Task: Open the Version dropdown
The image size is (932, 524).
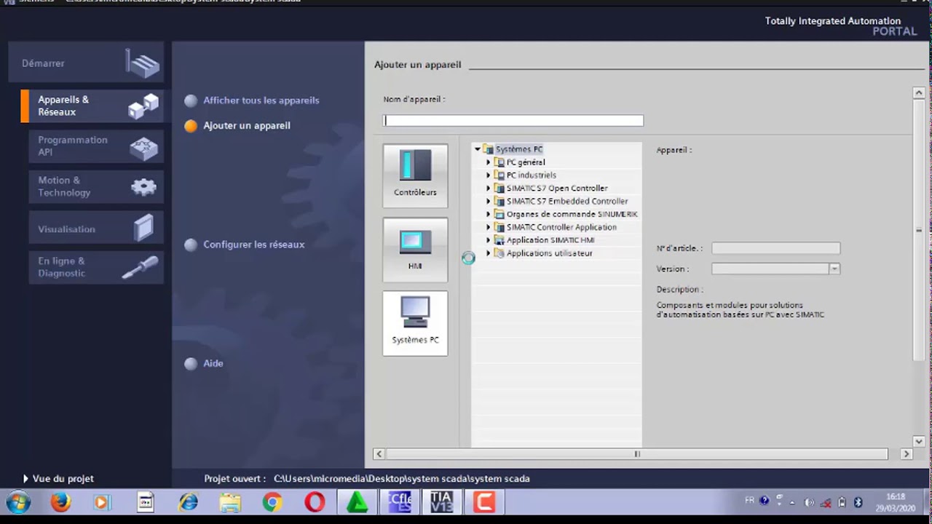Action: (x=834, y=269)
